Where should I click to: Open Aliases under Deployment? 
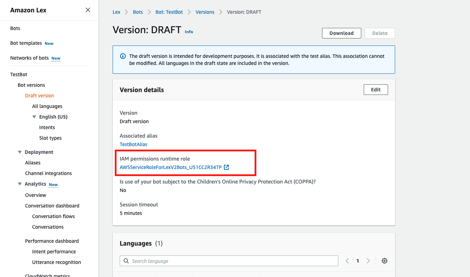pos(33,163)
